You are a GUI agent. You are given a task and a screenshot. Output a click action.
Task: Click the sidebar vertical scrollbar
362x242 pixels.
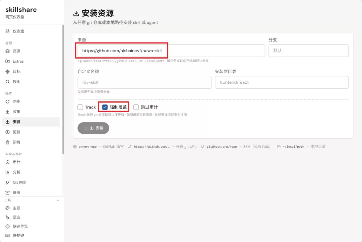(x=63, y=89)
